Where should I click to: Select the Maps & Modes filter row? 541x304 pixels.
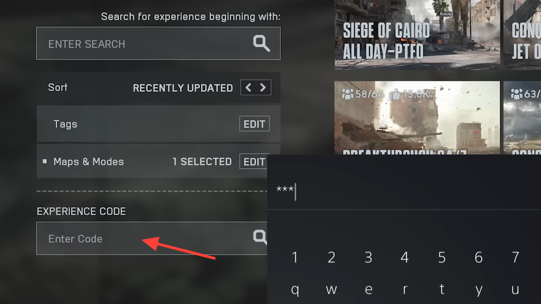pos(152,161)
